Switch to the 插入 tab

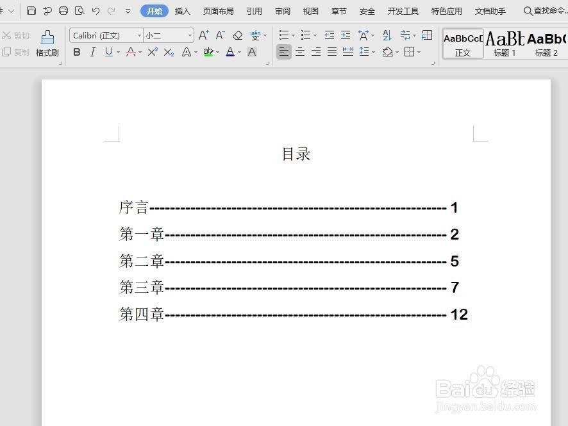182,12
